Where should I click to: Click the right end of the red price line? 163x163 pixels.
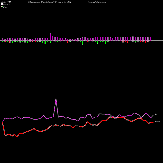point(153,122)
